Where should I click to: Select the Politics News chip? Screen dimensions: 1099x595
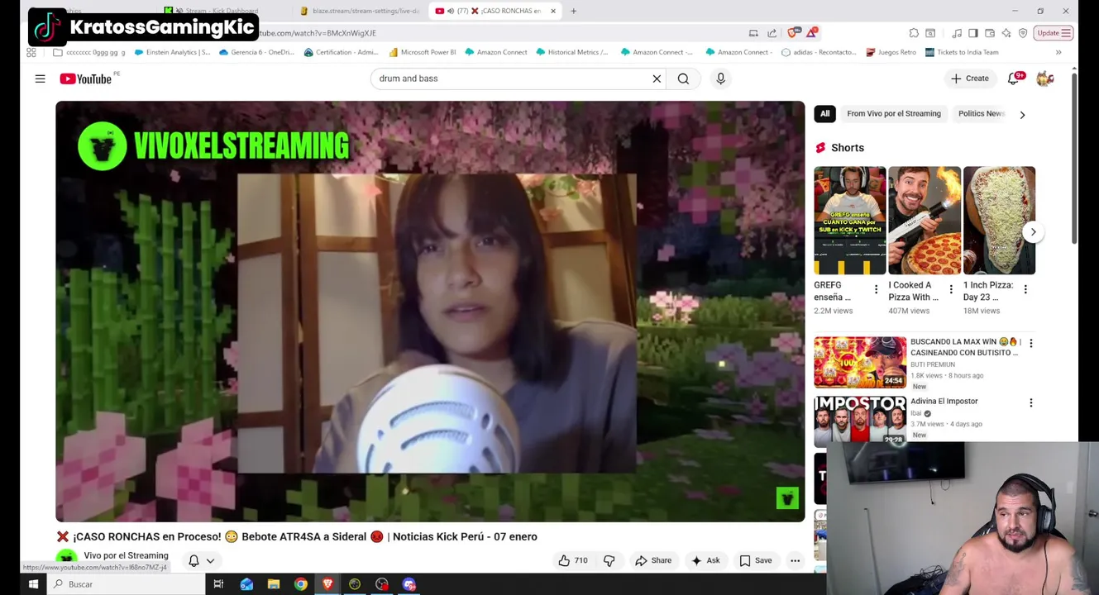click(981, 113)
